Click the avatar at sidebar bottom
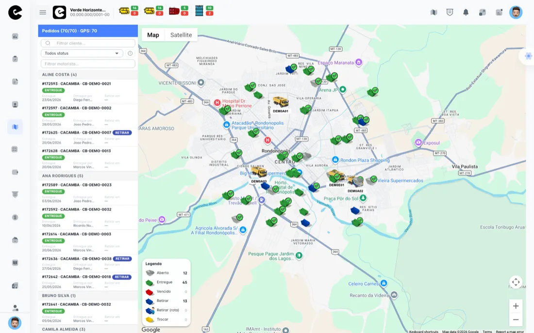 point(15,323)
